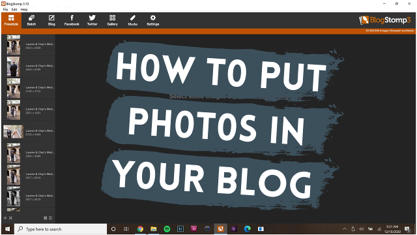Open File Explorer from taskbar
Screen dimensions: 417x235
point(154,229)
